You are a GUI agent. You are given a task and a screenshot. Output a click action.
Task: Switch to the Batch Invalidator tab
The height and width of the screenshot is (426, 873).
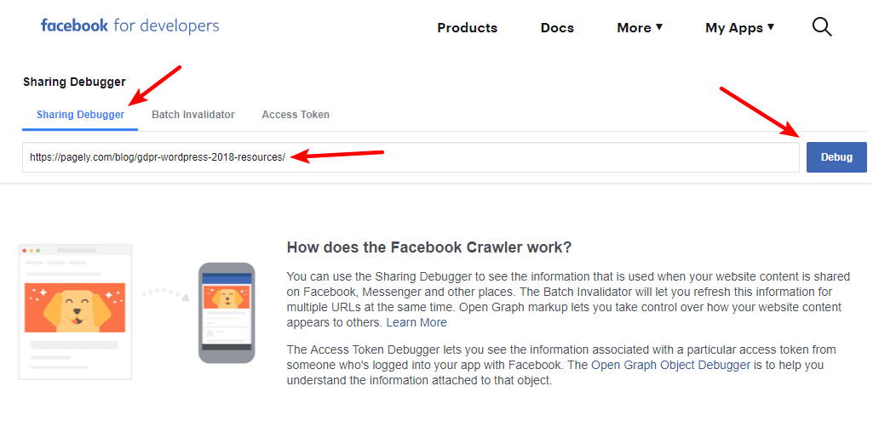[x=193, y=114]
